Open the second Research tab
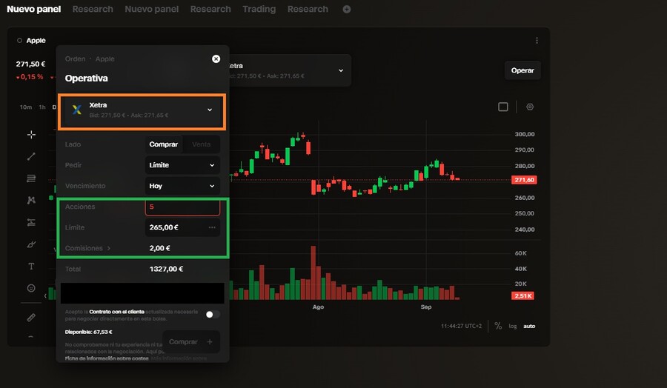 pos(210,10)
